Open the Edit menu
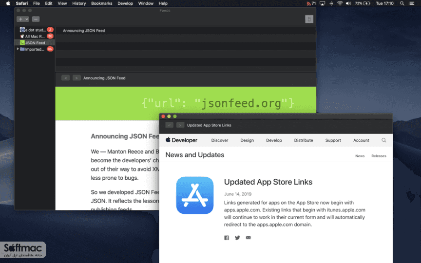The height and width of the screenshot is (263, 421). (49, 3)
